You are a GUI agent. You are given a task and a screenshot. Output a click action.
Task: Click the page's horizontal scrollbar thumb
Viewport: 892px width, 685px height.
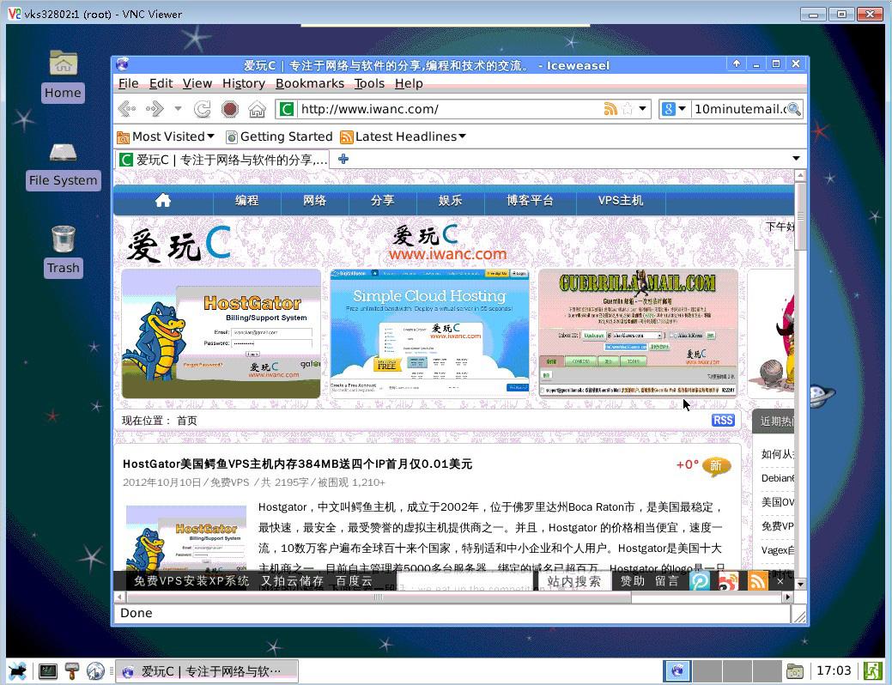click(379, 597)
